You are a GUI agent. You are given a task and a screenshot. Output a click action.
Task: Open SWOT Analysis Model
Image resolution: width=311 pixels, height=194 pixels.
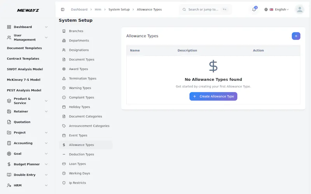tap(25, 69)
